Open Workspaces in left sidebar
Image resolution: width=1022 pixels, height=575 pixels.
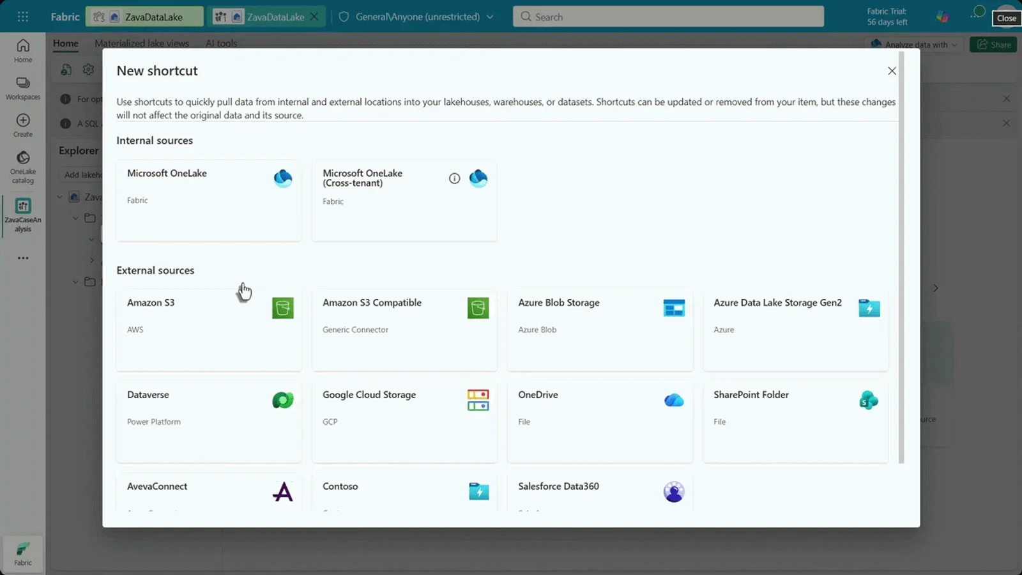click(23, 88)
